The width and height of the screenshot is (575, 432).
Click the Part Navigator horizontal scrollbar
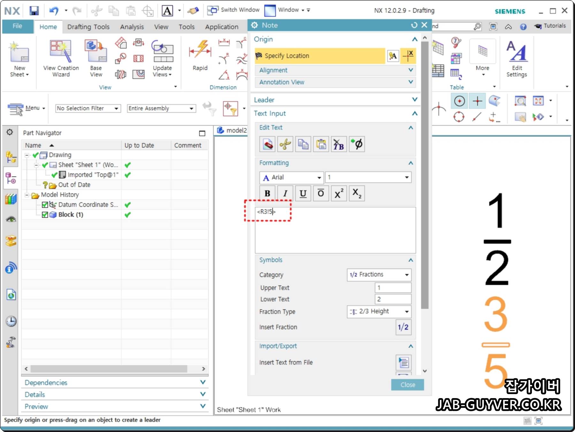109,369
